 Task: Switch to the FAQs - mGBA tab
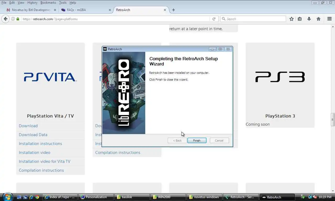click(x=85, y=10)
